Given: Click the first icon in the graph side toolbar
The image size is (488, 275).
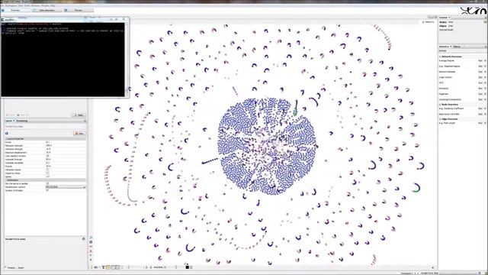Looking at the screenshot, I should (x=91, y=238).
